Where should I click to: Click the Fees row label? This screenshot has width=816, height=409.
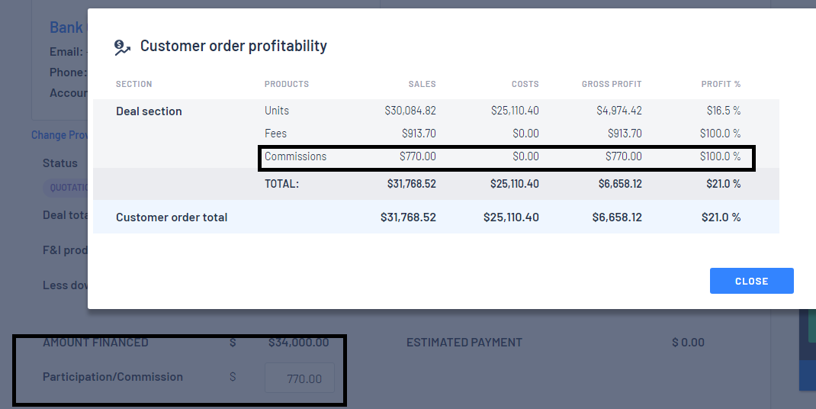tap(275, 134)
